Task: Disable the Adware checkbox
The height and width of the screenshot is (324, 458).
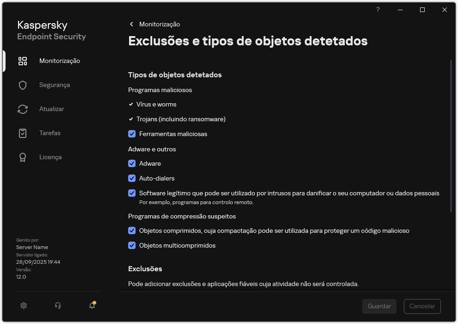Action: (x=132, y=163)
